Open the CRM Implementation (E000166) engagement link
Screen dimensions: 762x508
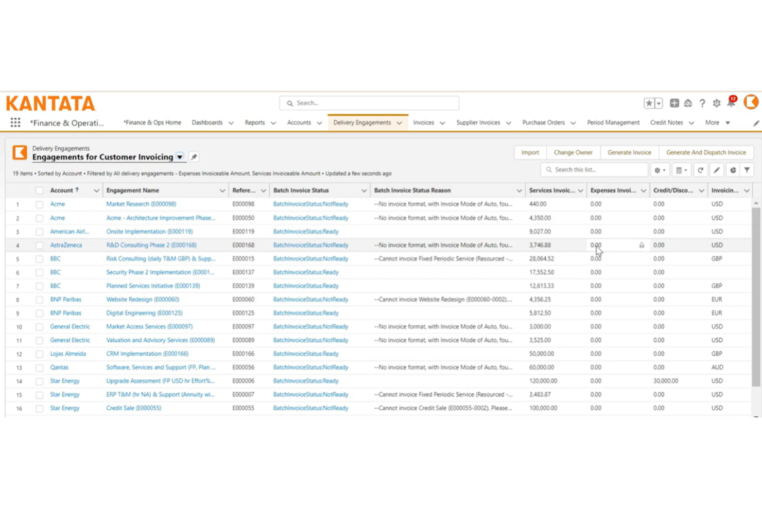[147, 354]
